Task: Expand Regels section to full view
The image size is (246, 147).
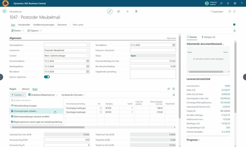Action: coord(174,89)
